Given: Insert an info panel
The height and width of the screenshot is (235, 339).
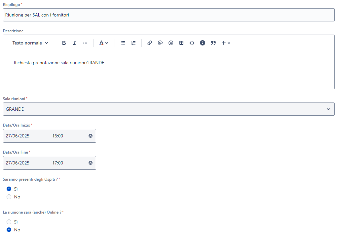Looking at the screenshot, I should coord(203,43).
